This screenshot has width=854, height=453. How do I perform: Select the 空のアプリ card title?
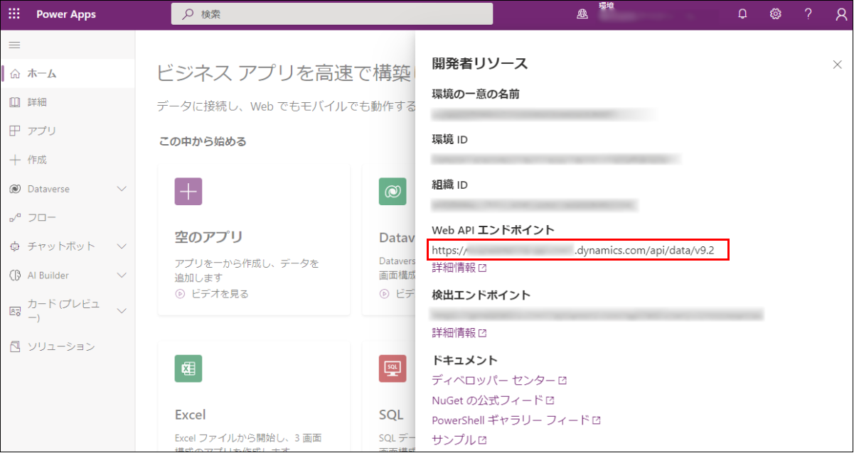point(209,236)
